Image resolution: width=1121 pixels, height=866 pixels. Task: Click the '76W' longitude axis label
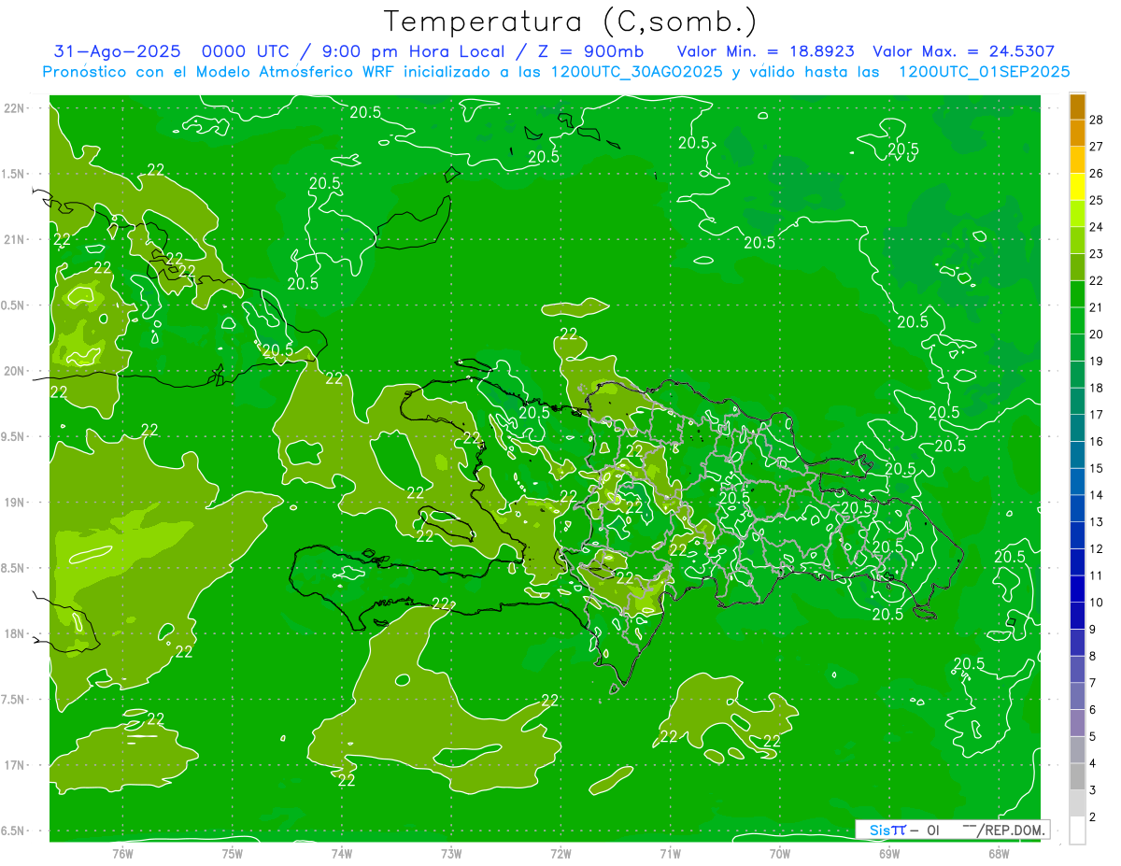click(x=122, y=852)
